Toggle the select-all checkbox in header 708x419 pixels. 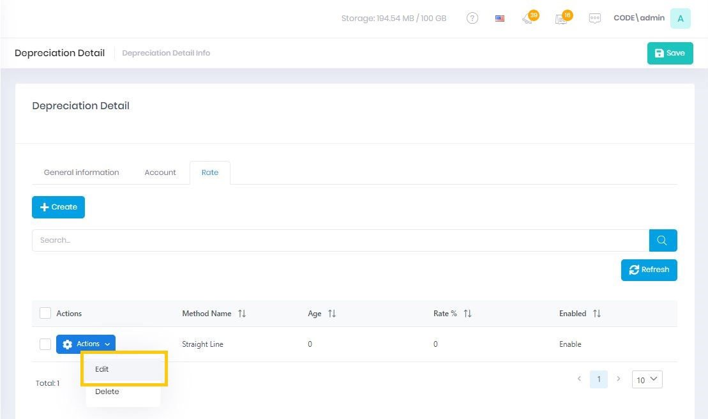pyautogui.click(x=45, y=313)
